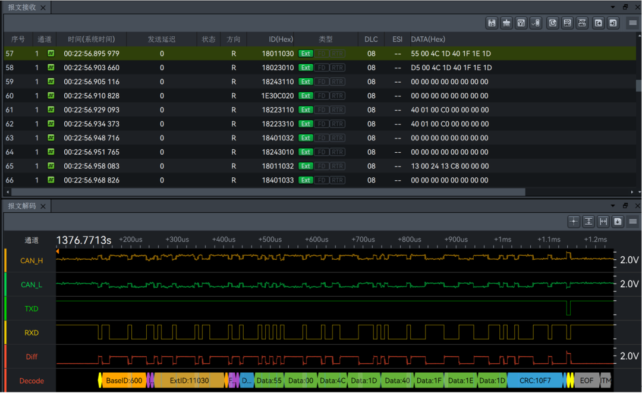Image resolution: width=642 pixels, height=393 pixels.
Task: Click the green channel icon in row 60
Action: 51,95
